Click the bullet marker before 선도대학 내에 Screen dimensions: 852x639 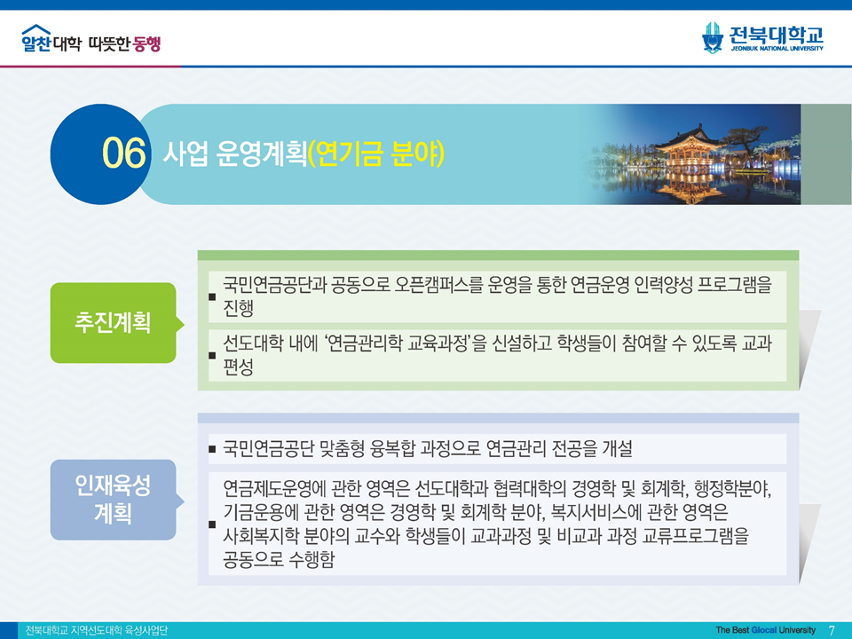pyautogui.click(x=212, y=357)
